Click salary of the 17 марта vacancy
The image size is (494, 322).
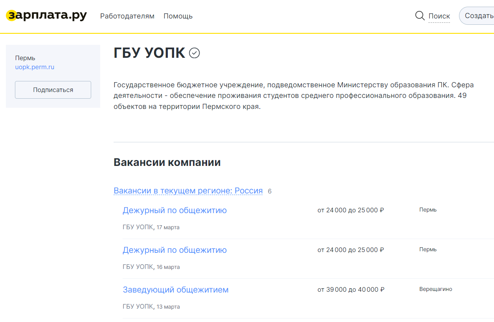[351, 210]
